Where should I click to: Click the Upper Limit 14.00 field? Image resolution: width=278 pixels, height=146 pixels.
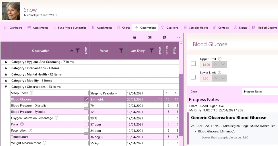[x=206, y=65]
